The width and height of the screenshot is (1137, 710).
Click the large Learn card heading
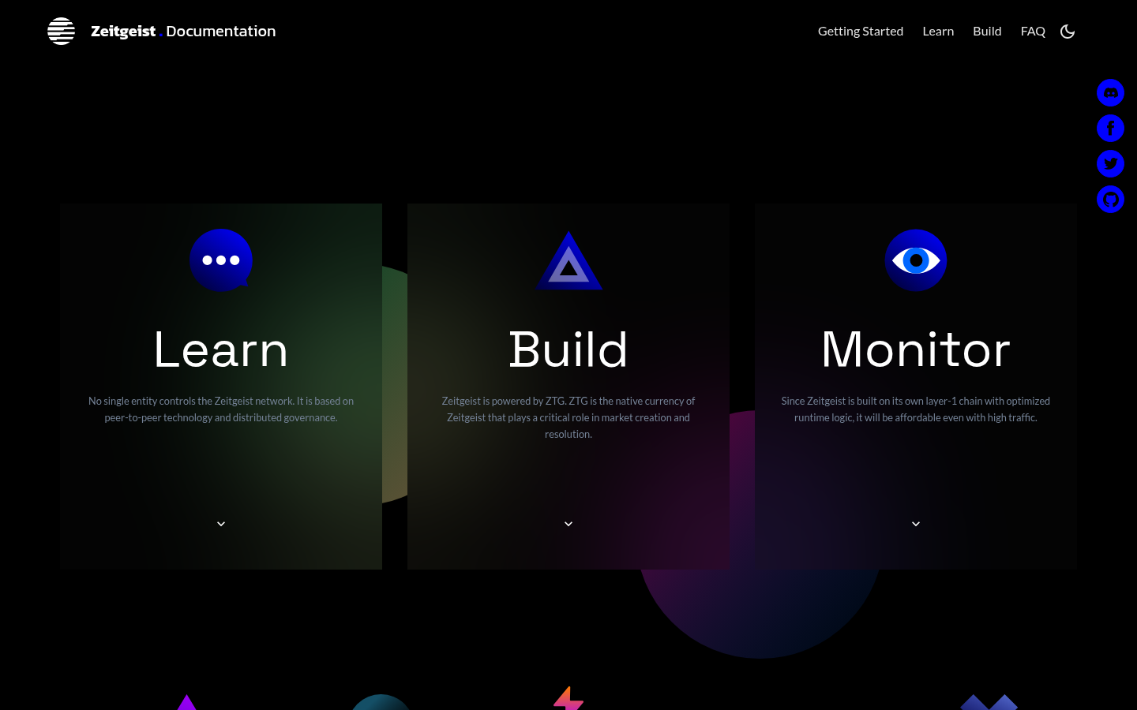pyautogui.click(x=221, y=349)
